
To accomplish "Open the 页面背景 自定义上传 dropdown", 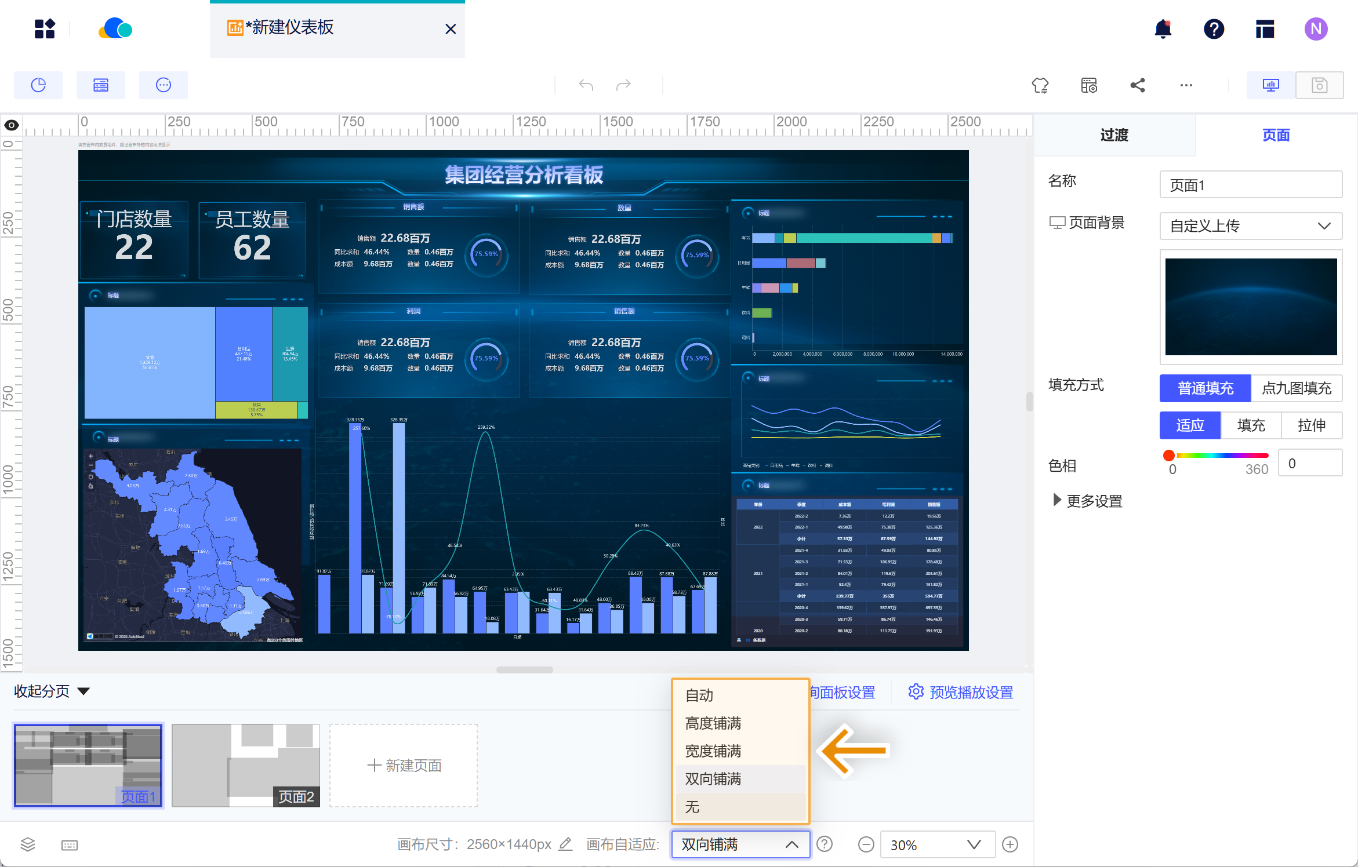I will (1250, 225).
